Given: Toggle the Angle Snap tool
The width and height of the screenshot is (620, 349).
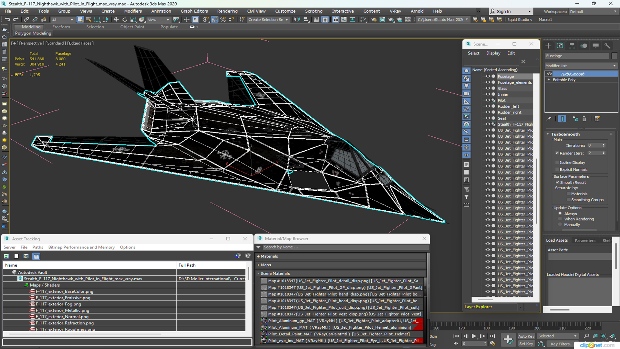Looking at the screenshot, I should click(x=214, y=19).
